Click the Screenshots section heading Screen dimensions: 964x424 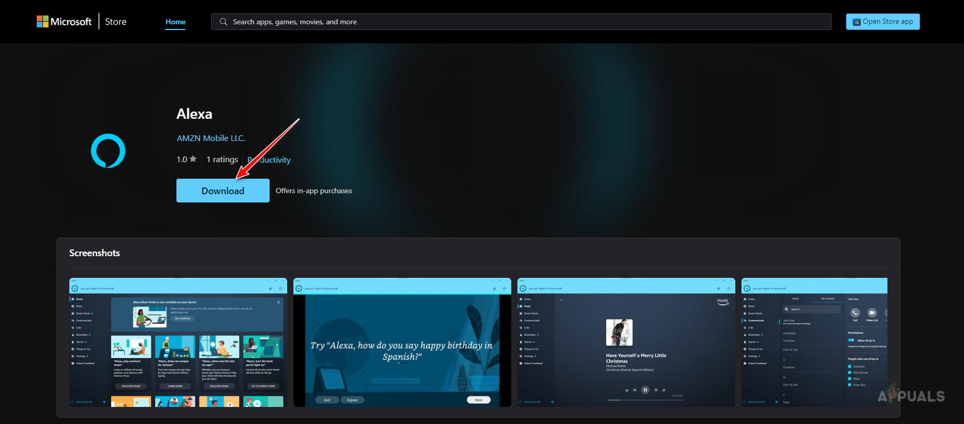[x=95, y=253]
